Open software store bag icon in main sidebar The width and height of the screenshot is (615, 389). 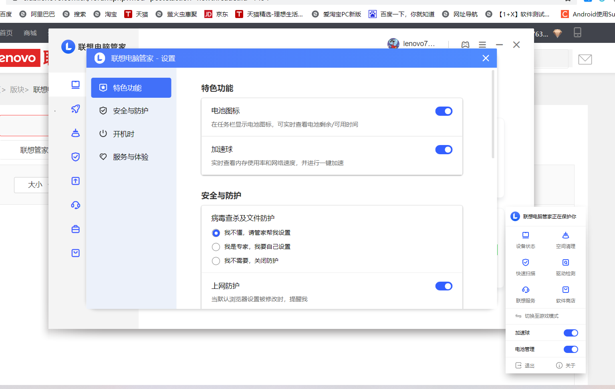(x=75, y=253)
